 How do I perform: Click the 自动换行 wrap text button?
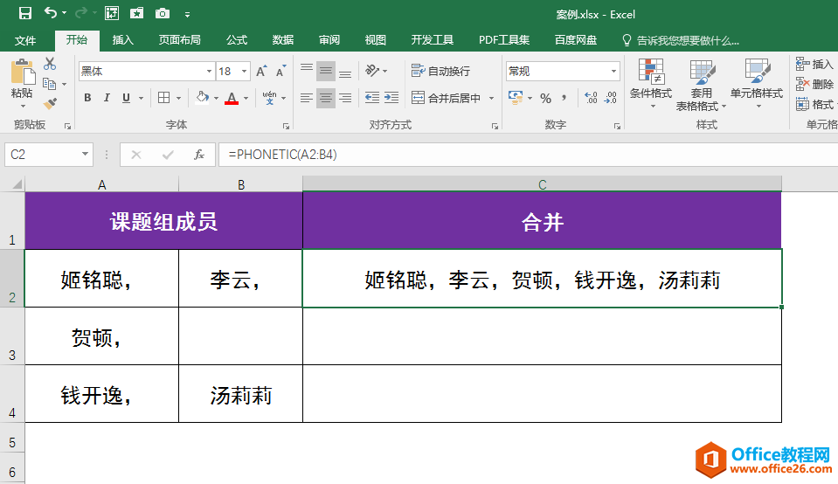[x=441, y=71]
